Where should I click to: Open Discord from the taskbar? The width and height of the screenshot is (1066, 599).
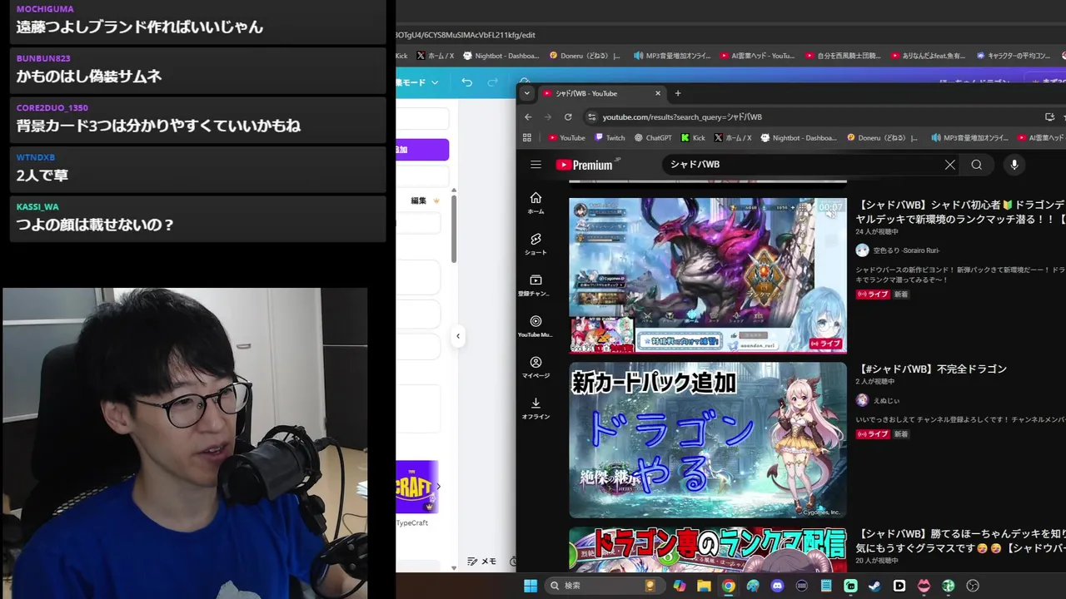[x=777, y=586]
